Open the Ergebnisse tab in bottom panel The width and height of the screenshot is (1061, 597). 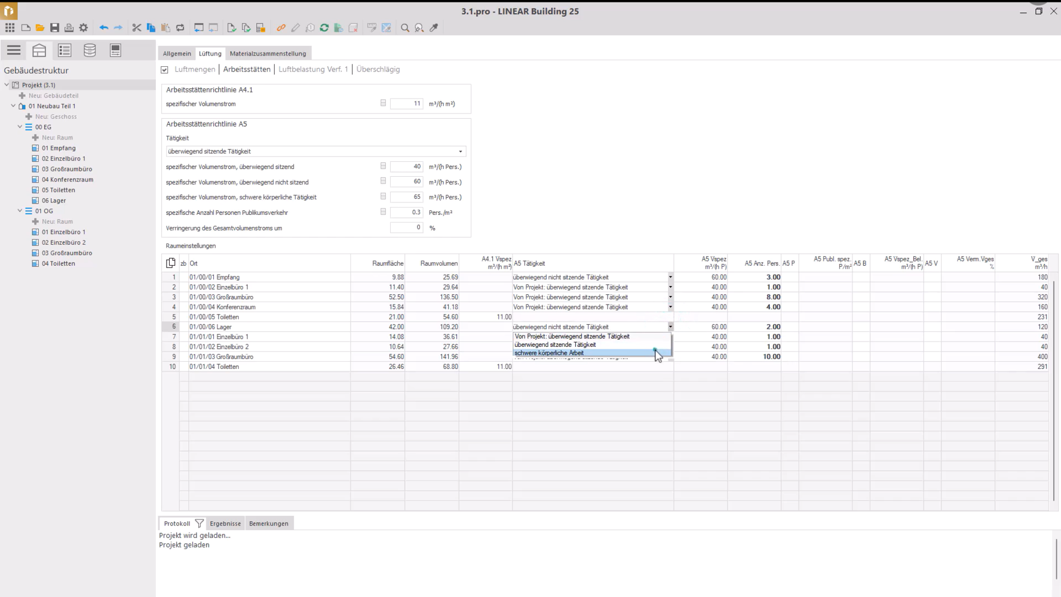point(225,524)
